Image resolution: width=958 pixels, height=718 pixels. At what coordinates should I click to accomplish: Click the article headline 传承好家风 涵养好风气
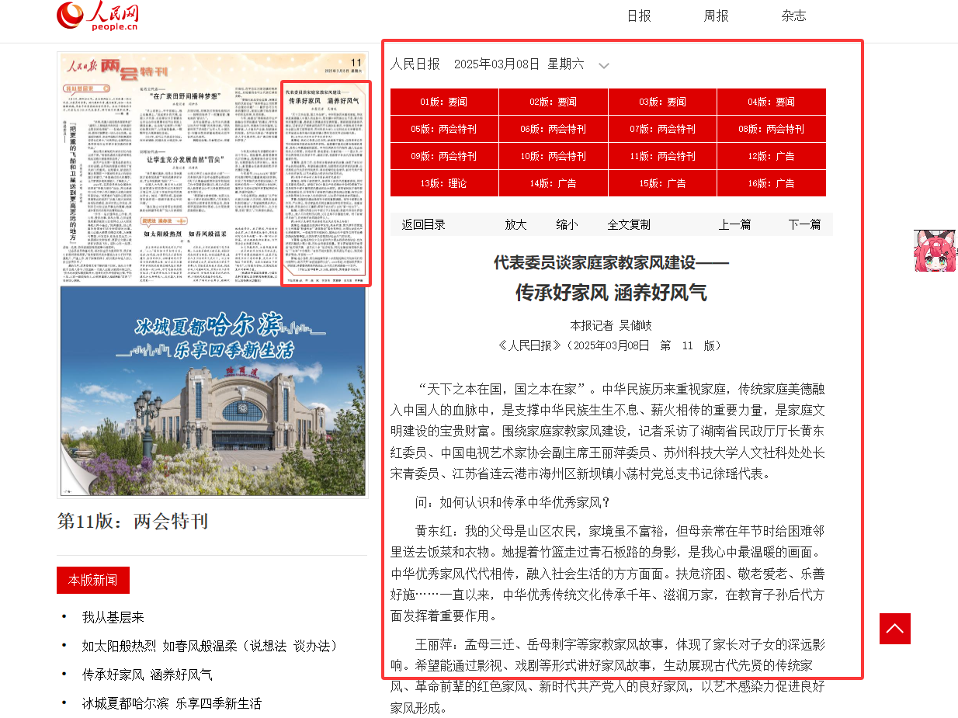[x=611, y=293]
